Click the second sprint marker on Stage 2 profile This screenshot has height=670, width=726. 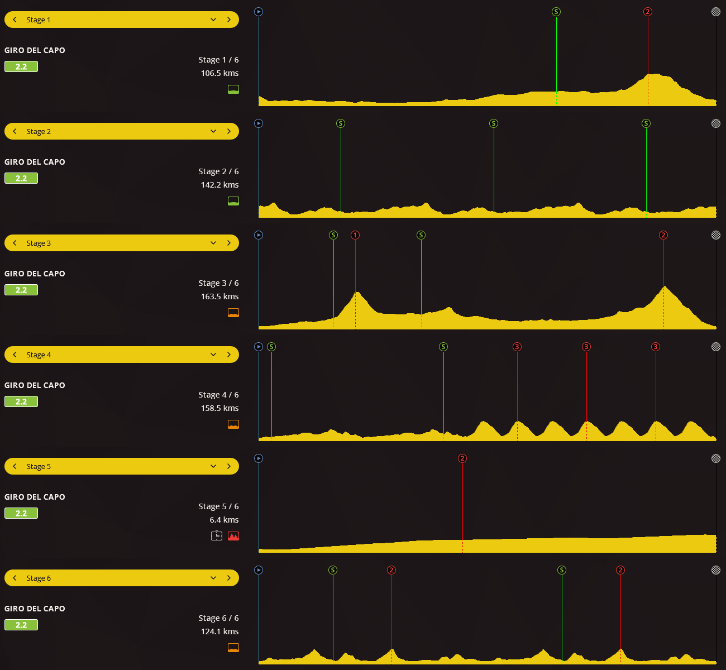[494, 123]
